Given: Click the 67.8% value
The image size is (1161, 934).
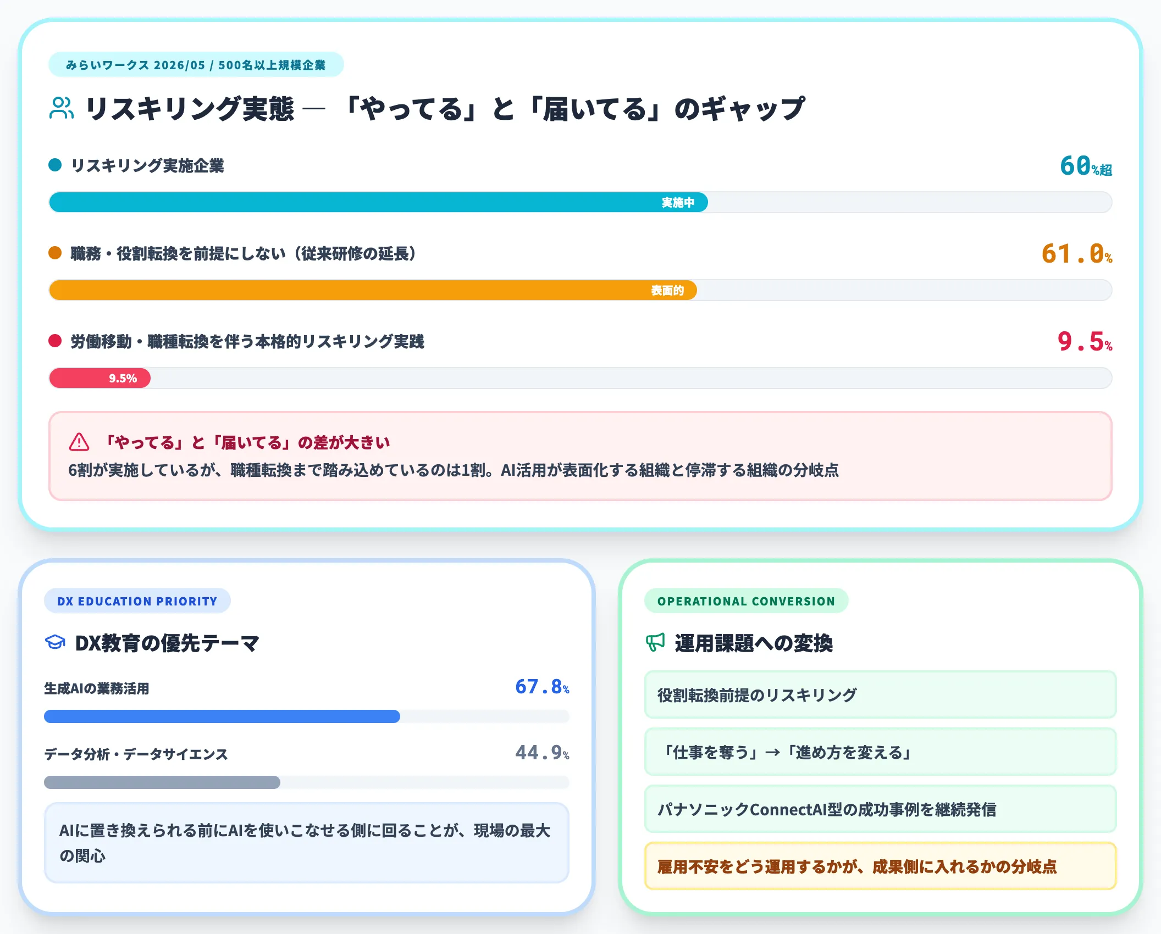Looking at the screenshot, I should (542, 687).
